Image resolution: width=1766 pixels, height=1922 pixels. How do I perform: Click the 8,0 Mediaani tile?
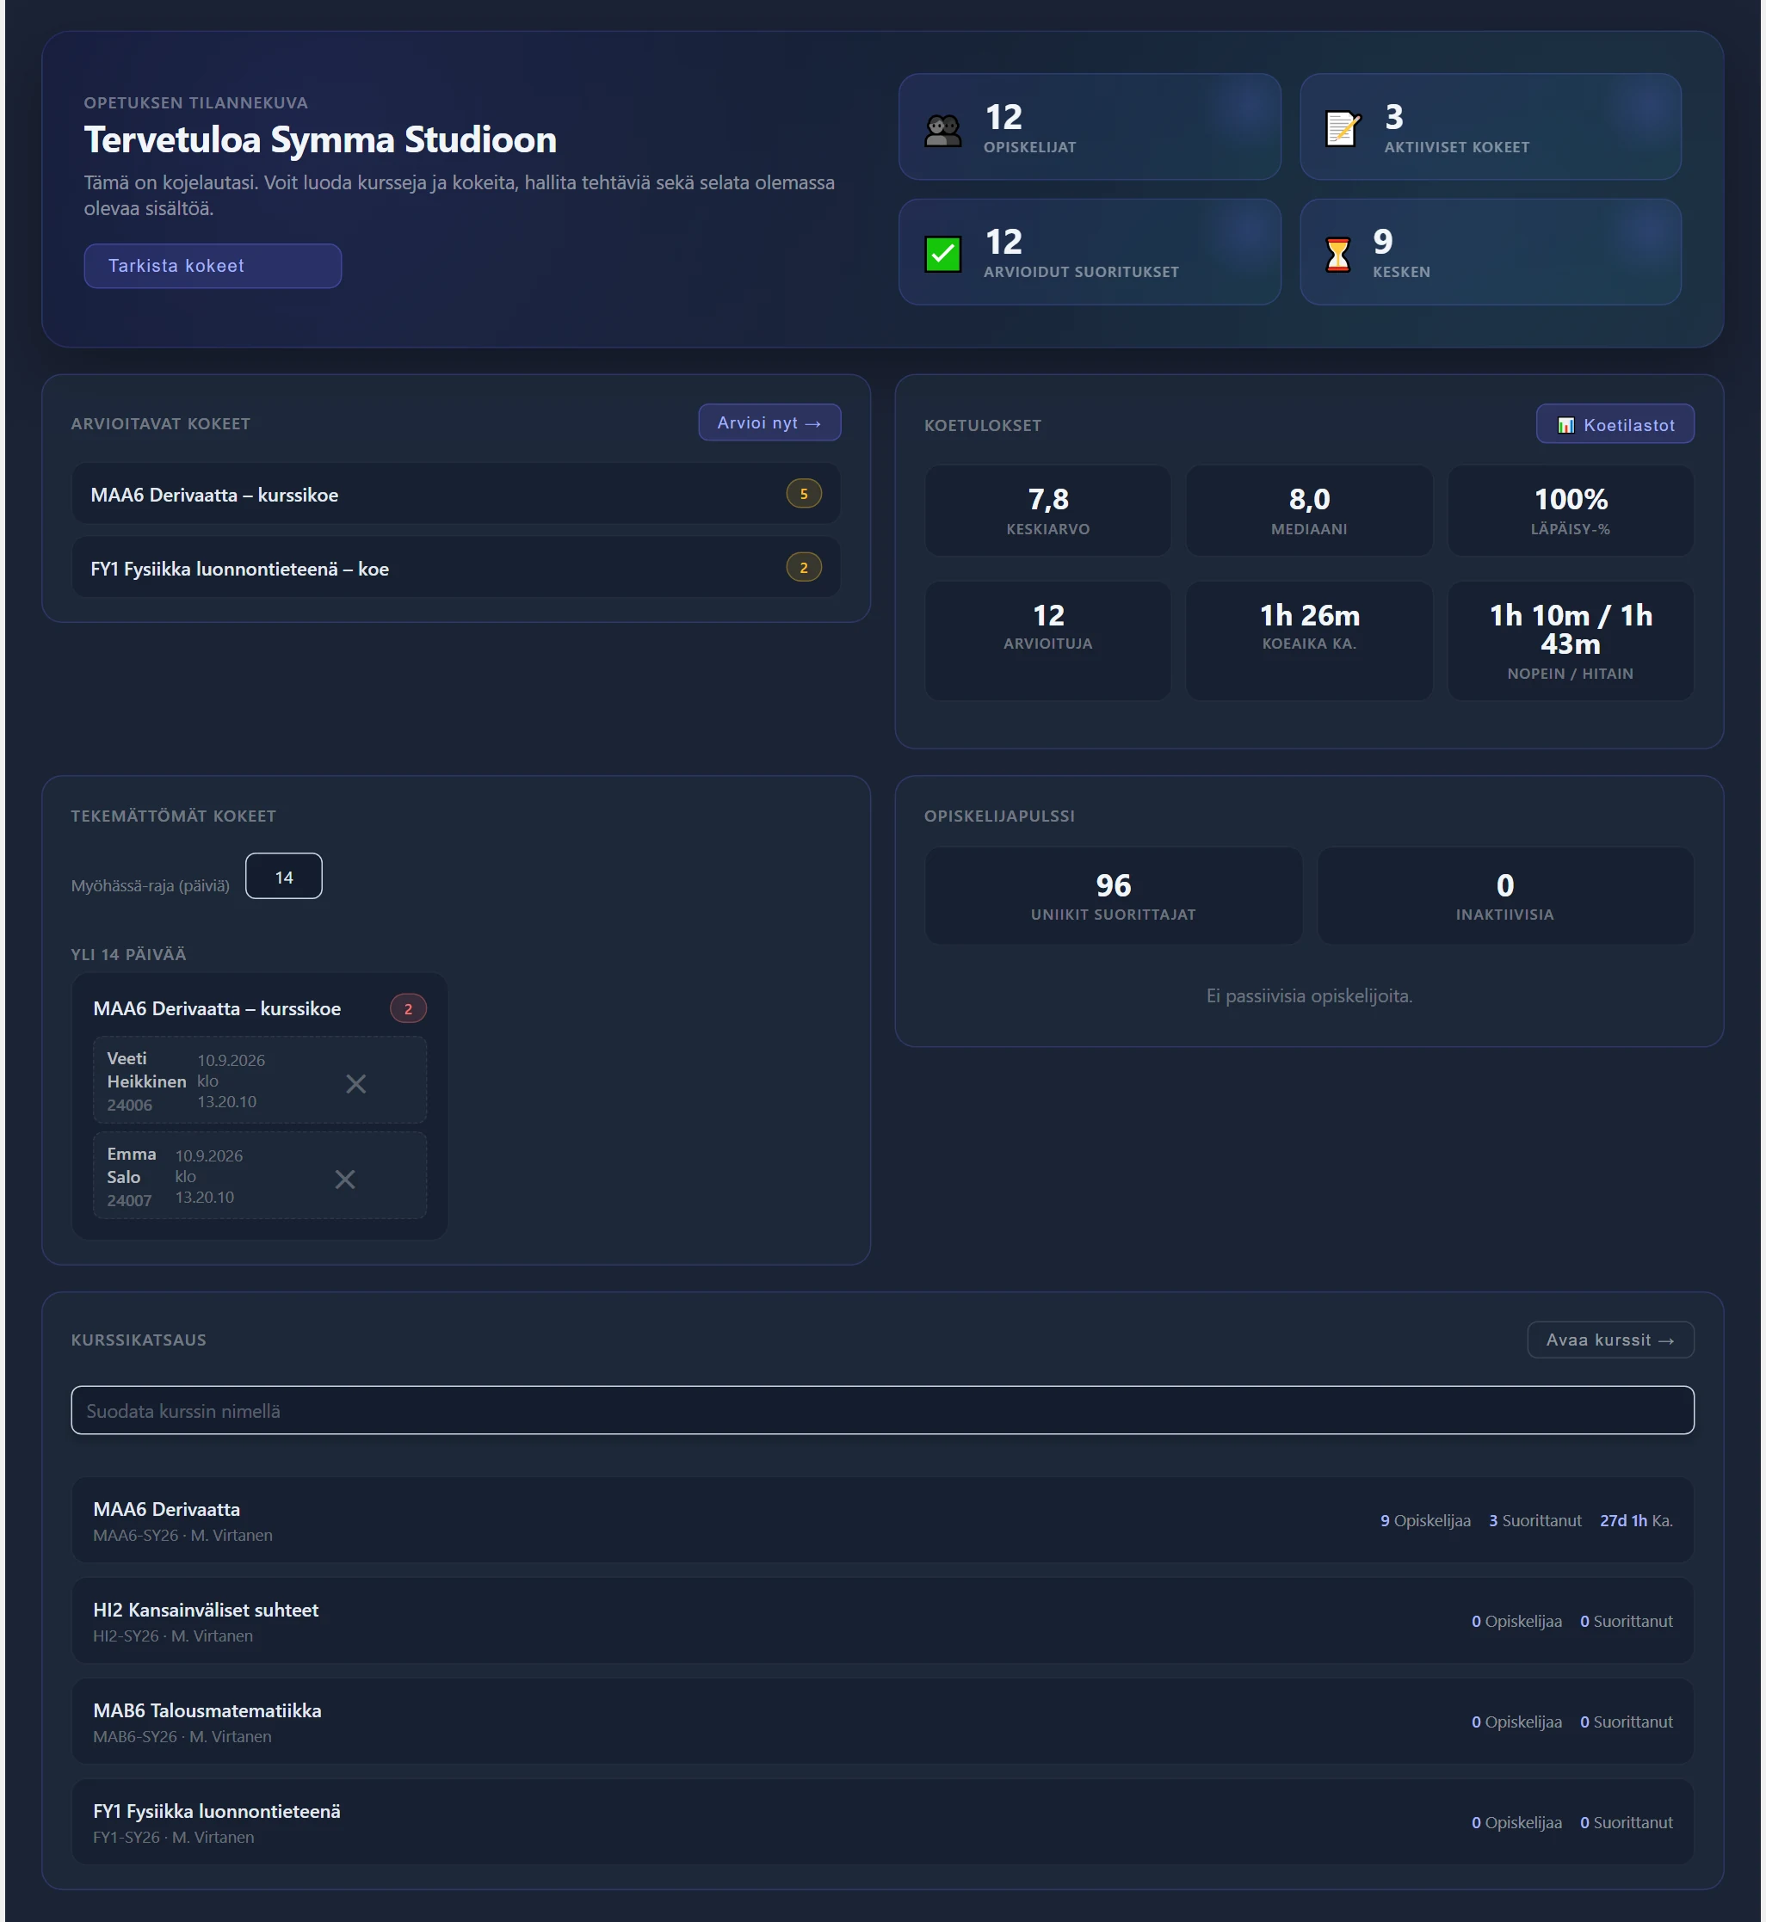coord(1308,511)
